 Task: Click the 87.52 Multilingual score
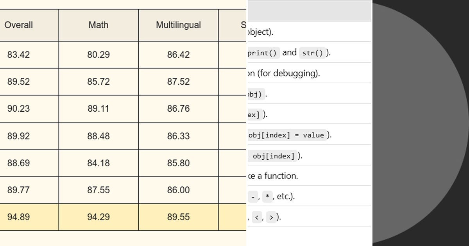178,82
